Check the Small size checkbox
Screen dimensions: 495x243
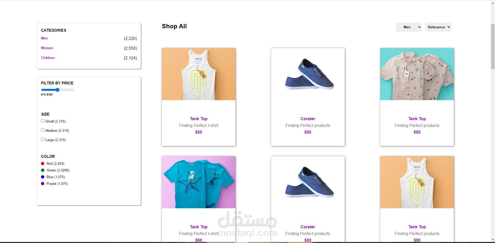click(43, 121)
